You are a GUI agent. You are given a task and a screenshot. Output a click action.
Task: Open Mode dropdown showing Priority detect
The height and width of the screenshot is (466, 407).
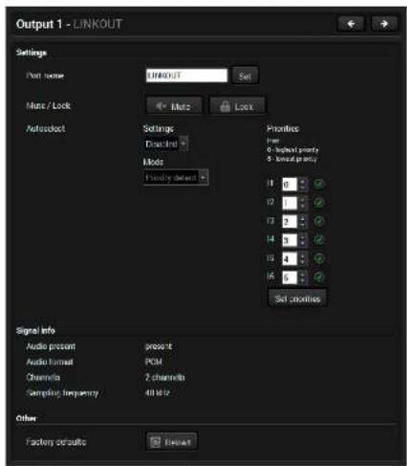point(176,178)
